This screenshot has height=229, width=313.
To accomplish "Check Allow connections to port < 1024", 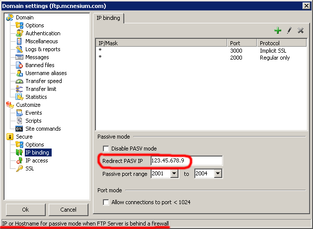I will (106, 202).
